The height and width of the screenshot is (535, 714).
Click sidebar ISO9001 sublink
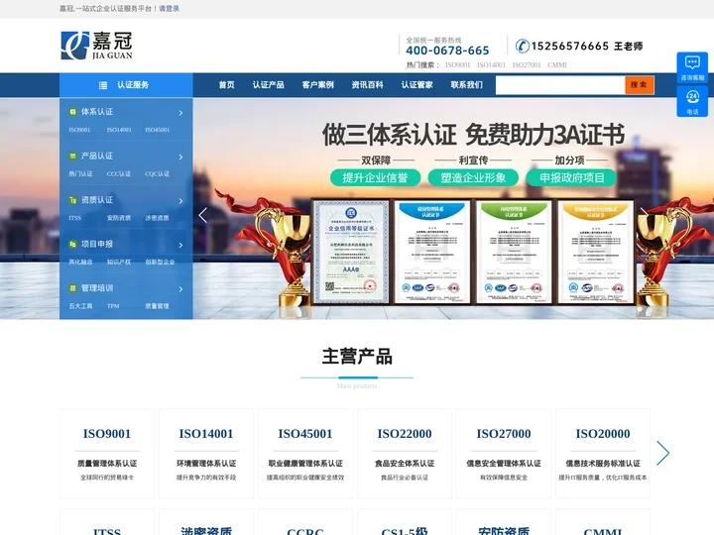79,130
